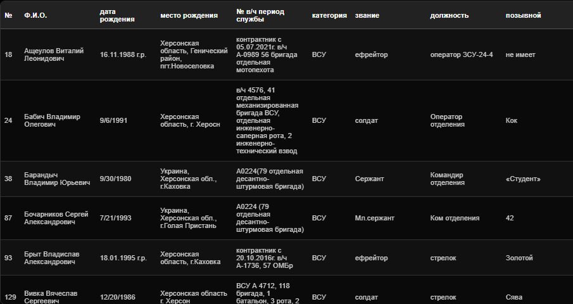
Task: Select the "Ком отделения" position cell
Action: (x=455, y=218)
